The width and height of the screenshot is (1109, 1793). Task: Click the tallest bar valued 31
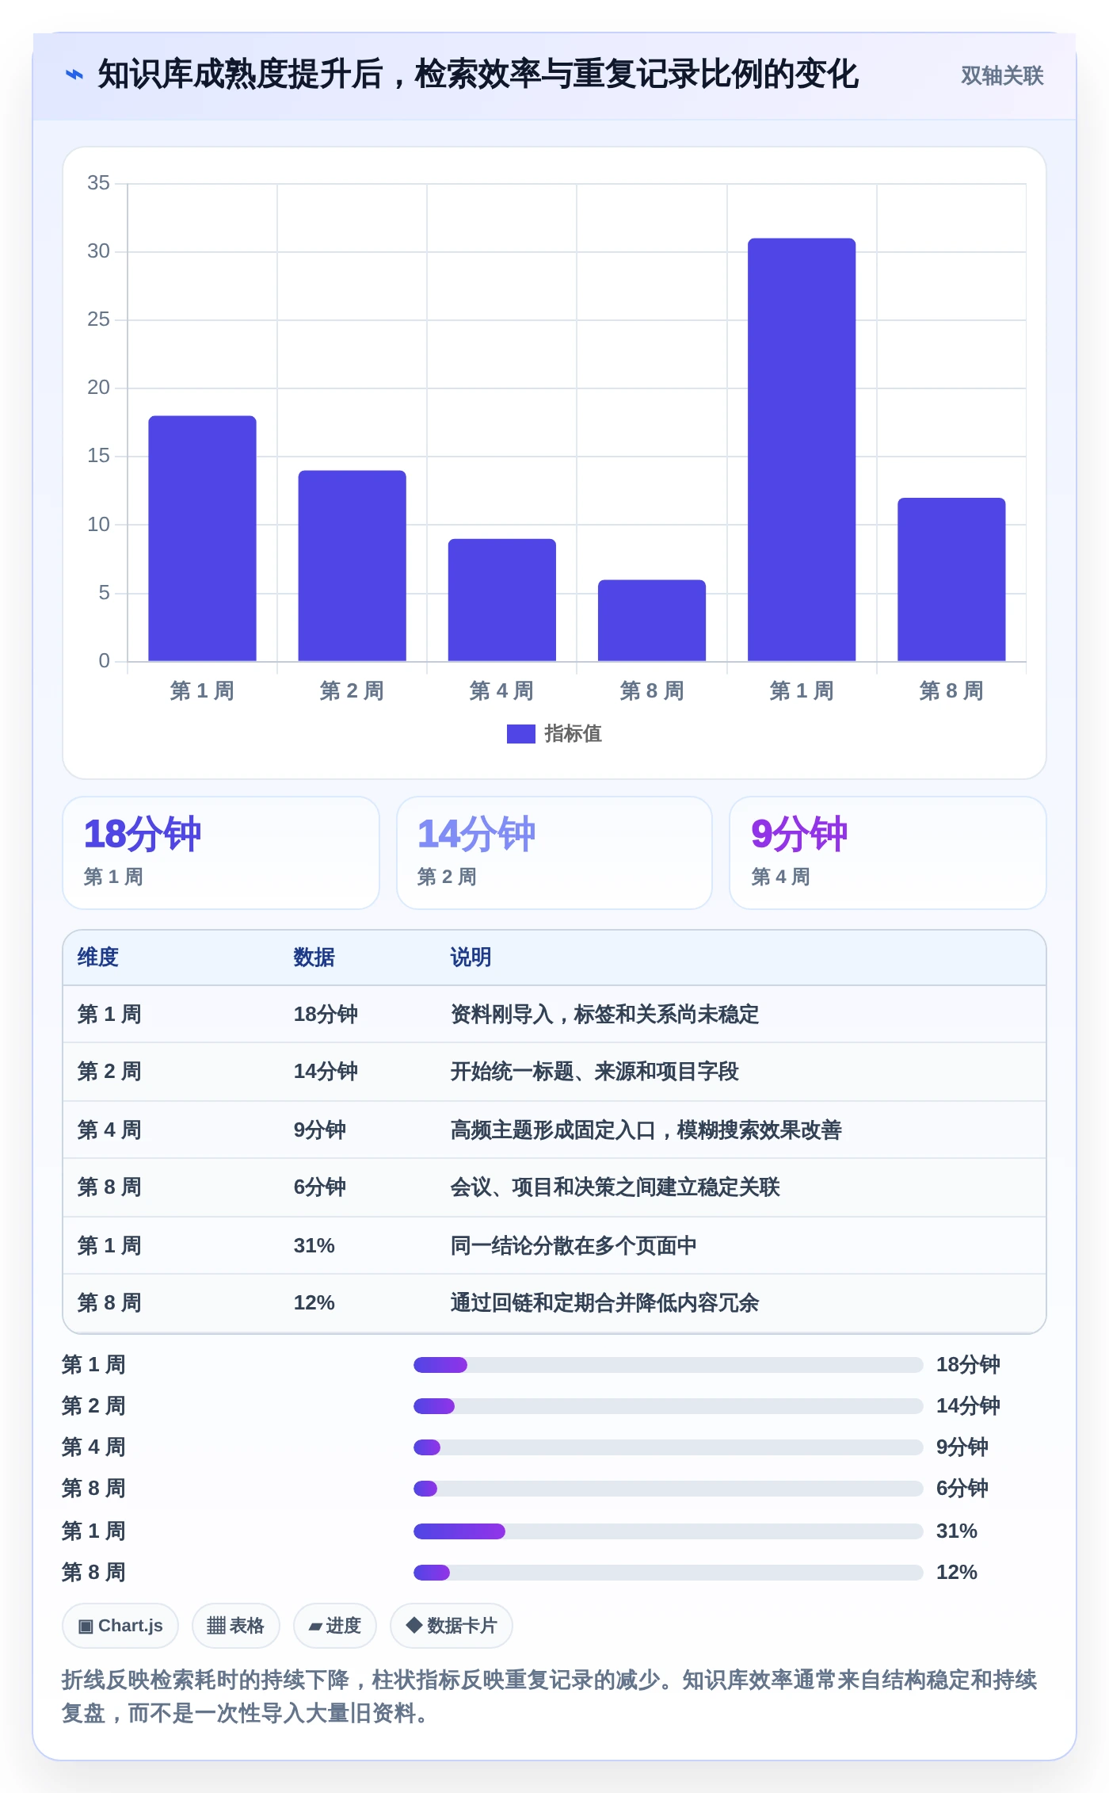[x=802, y=449]
